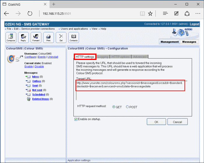This screenshot has height=163, width=204.
Task: Click the Uninstall link
Action: [53, 57]
